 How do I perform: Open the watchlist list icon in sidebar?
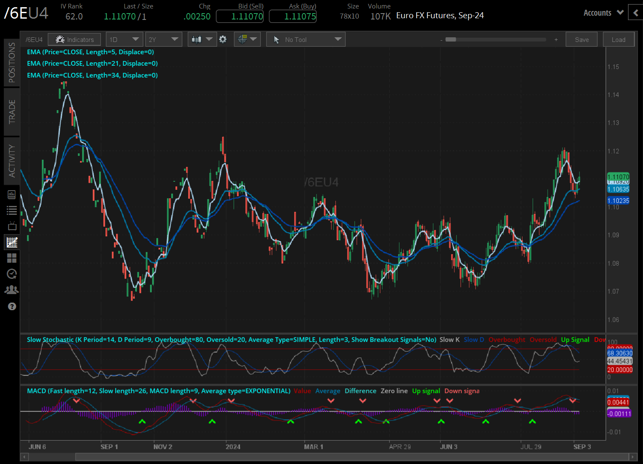click(x=11, y=210)
